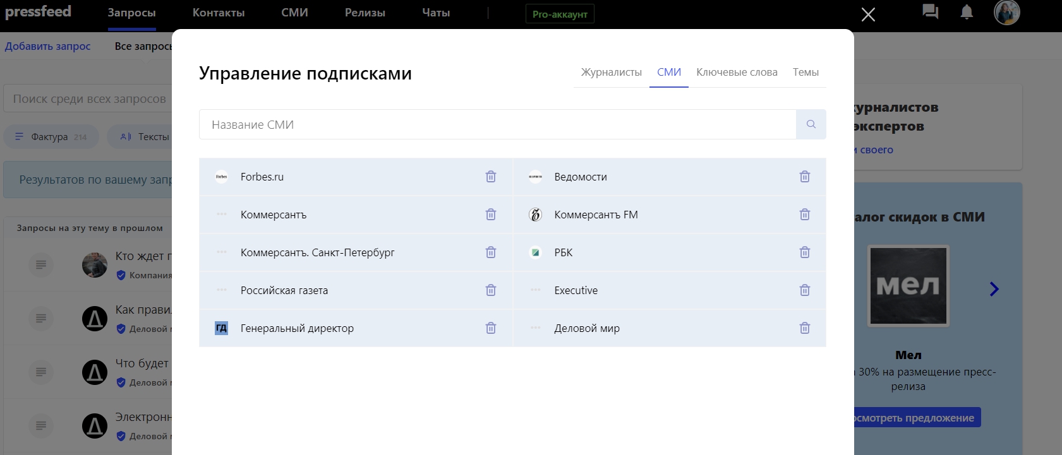Open chat messages icon in header
This screenshot has height=455, width=1062.
click(929, 12)
